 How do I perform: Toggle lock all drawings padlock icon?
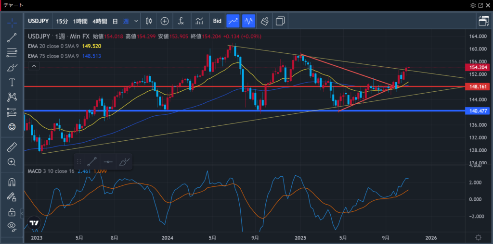pyautogui.click(x=13, y=212)
